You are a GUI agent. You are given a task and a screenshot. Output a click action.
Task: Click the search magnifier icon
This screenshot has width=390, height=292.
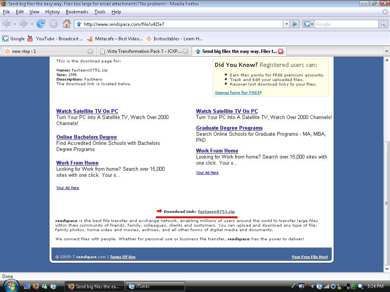[383, 24]
